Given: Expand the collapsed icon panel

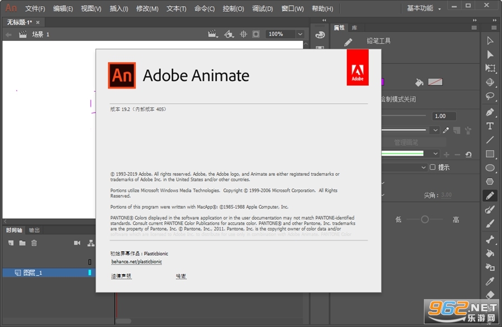Looking at the screenshot, I should (324, 20).
